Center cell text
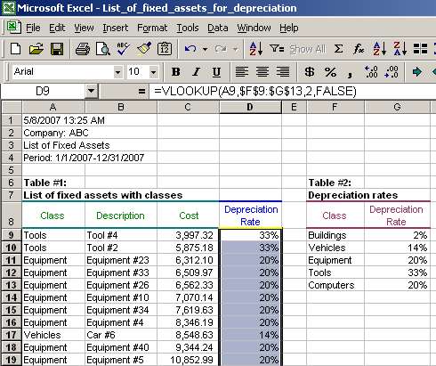The image size is (436, 366). tap(262, 71)
